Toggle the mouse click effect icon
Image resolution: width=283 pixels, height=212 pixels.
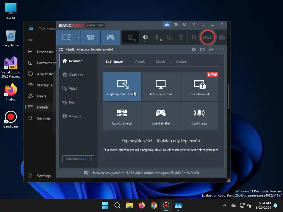click(x=169, y=37)
